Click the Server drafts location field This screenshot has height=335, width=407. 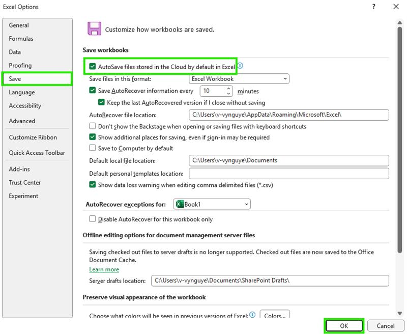pyautogui.click(x=270, y=281)
